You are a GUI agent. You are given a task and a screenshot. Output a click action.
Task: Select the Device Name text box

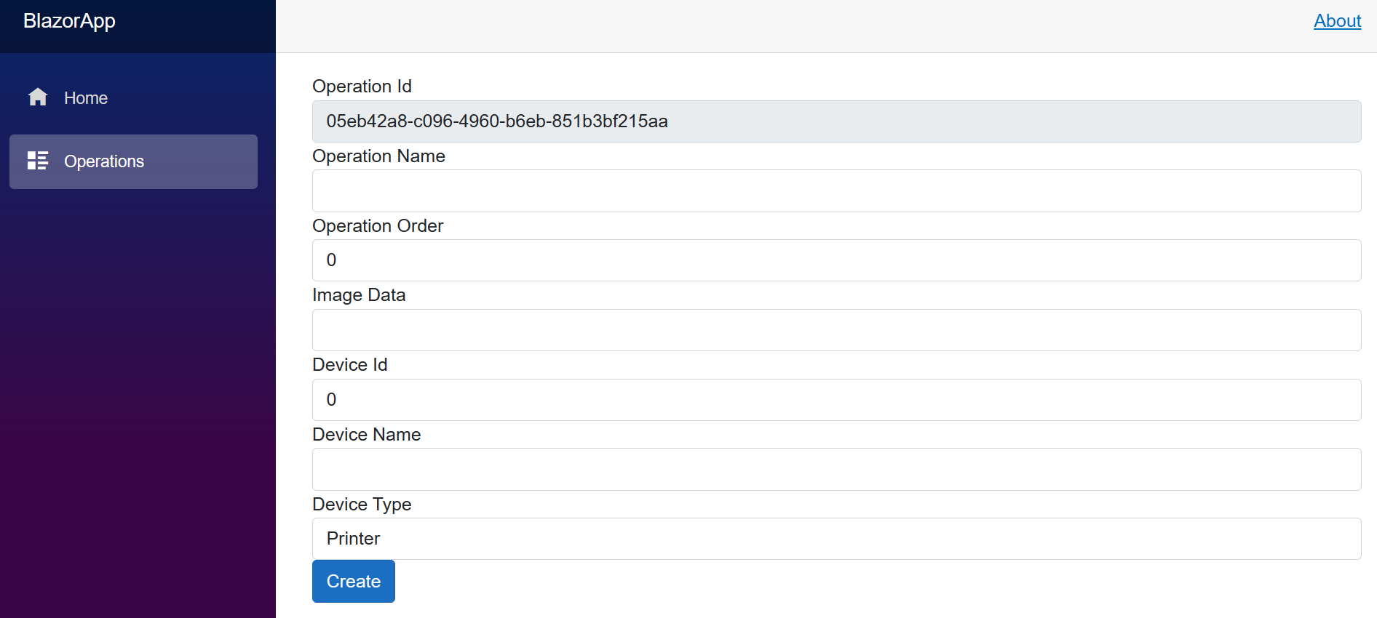836,470
